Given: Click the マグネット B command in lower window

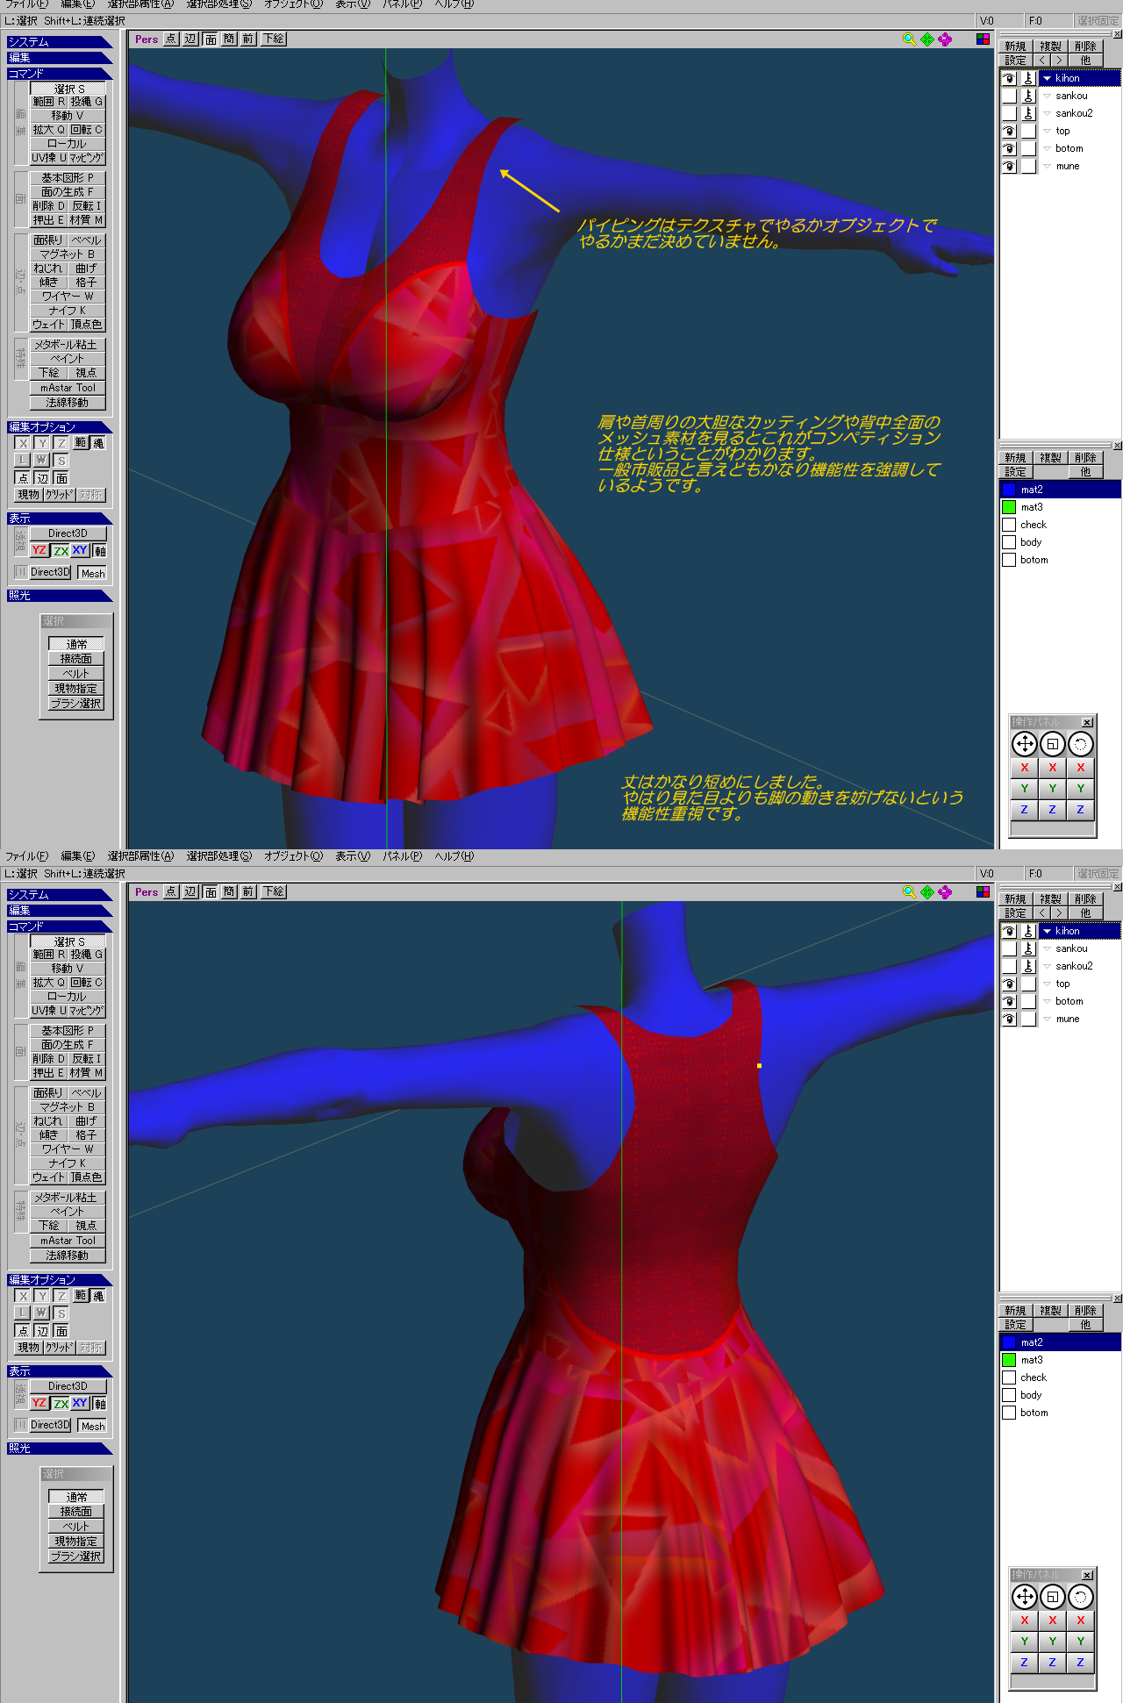Looking at the screenshot, I should click(68, 1107).
